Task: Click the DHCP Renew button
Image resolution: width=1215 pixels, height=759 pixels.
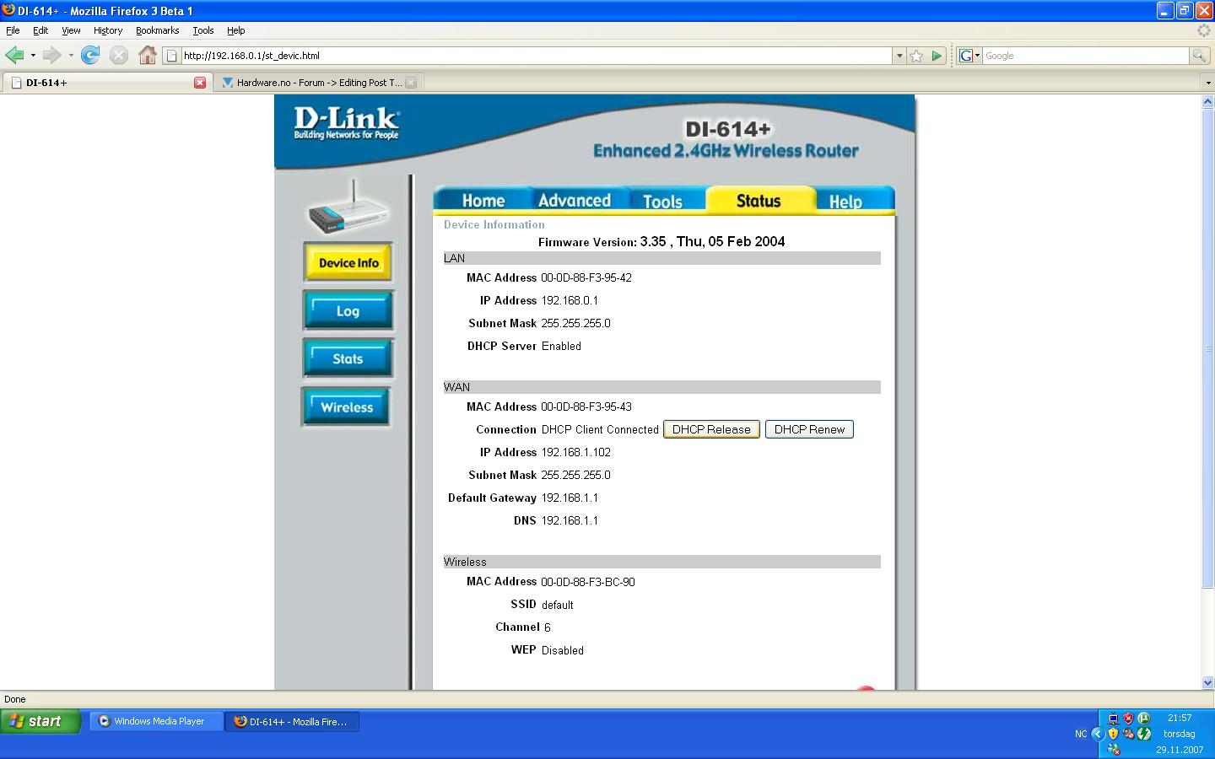Action: tap(809, 429)
